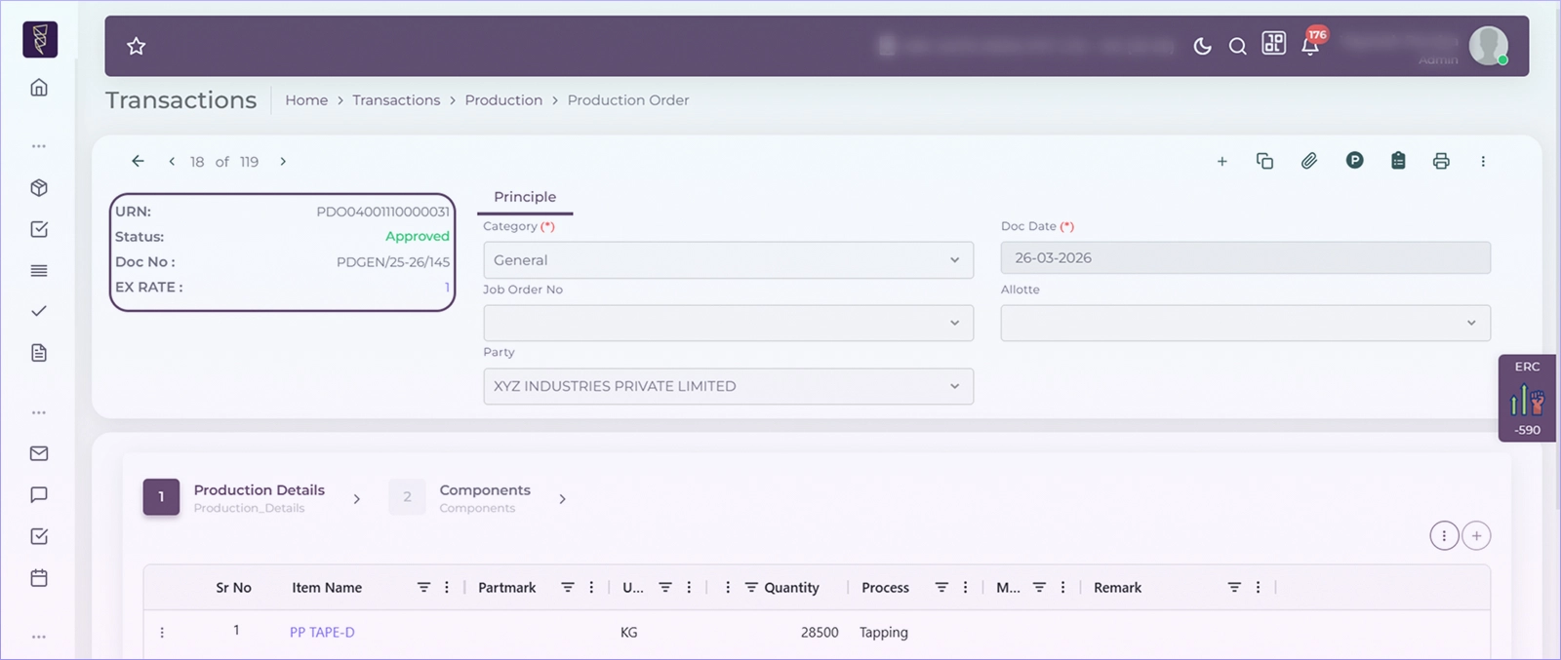Navigate to Transactions in the breadcrumb
The image size is (1561, 660).
(x=396, y=100)
